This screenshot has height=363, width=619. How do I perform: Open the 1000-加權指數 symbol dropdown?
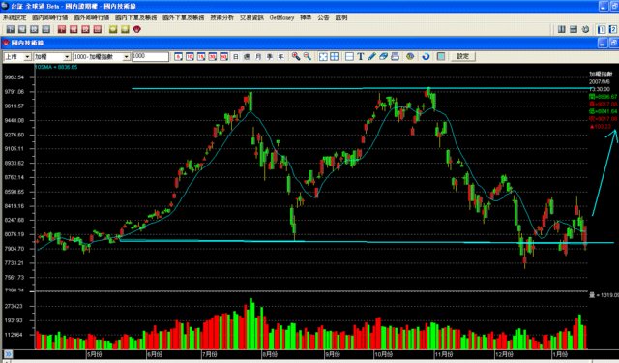pyautogui.click(x=101, y=57)
